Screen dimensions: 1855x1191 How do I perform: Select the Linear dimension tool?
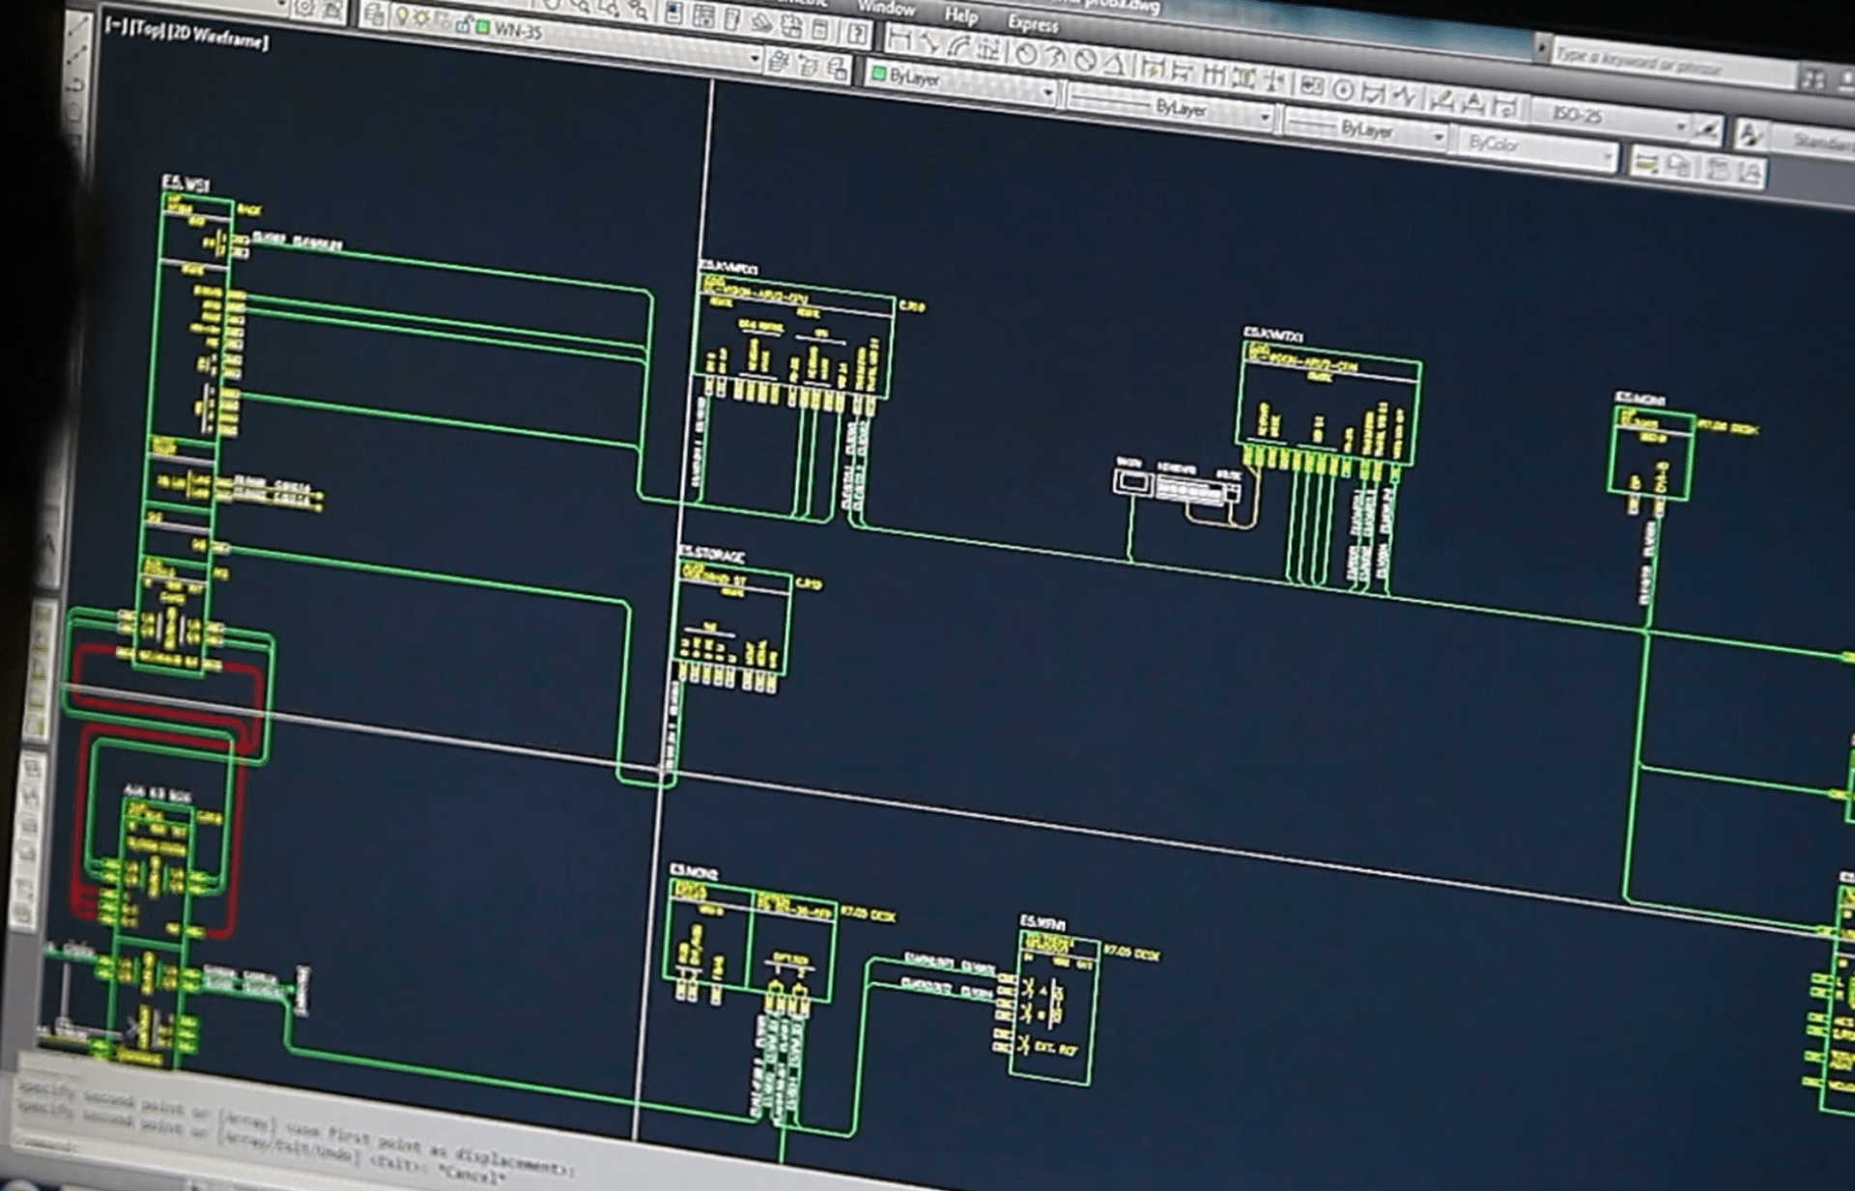coord(899,39)
